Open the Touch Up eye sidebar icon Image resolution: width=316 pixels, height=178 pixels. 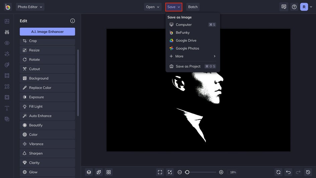tap(7, 43)
